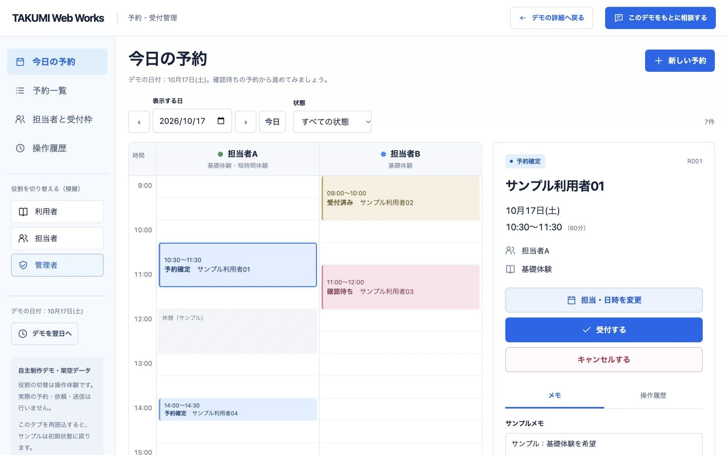Jump to 今日 button

tap(272, 122)
